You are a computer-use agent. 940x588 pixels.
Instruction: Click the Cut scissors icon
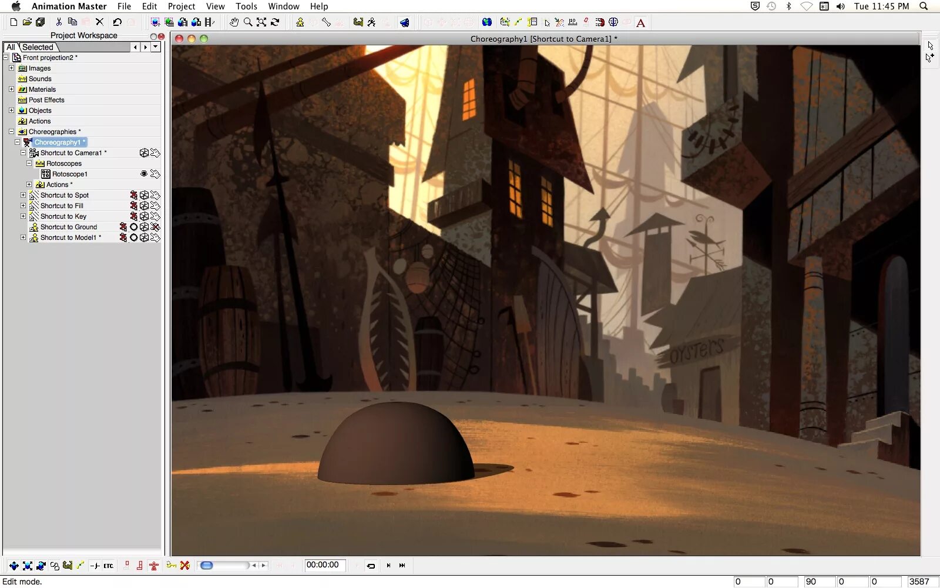59,22
